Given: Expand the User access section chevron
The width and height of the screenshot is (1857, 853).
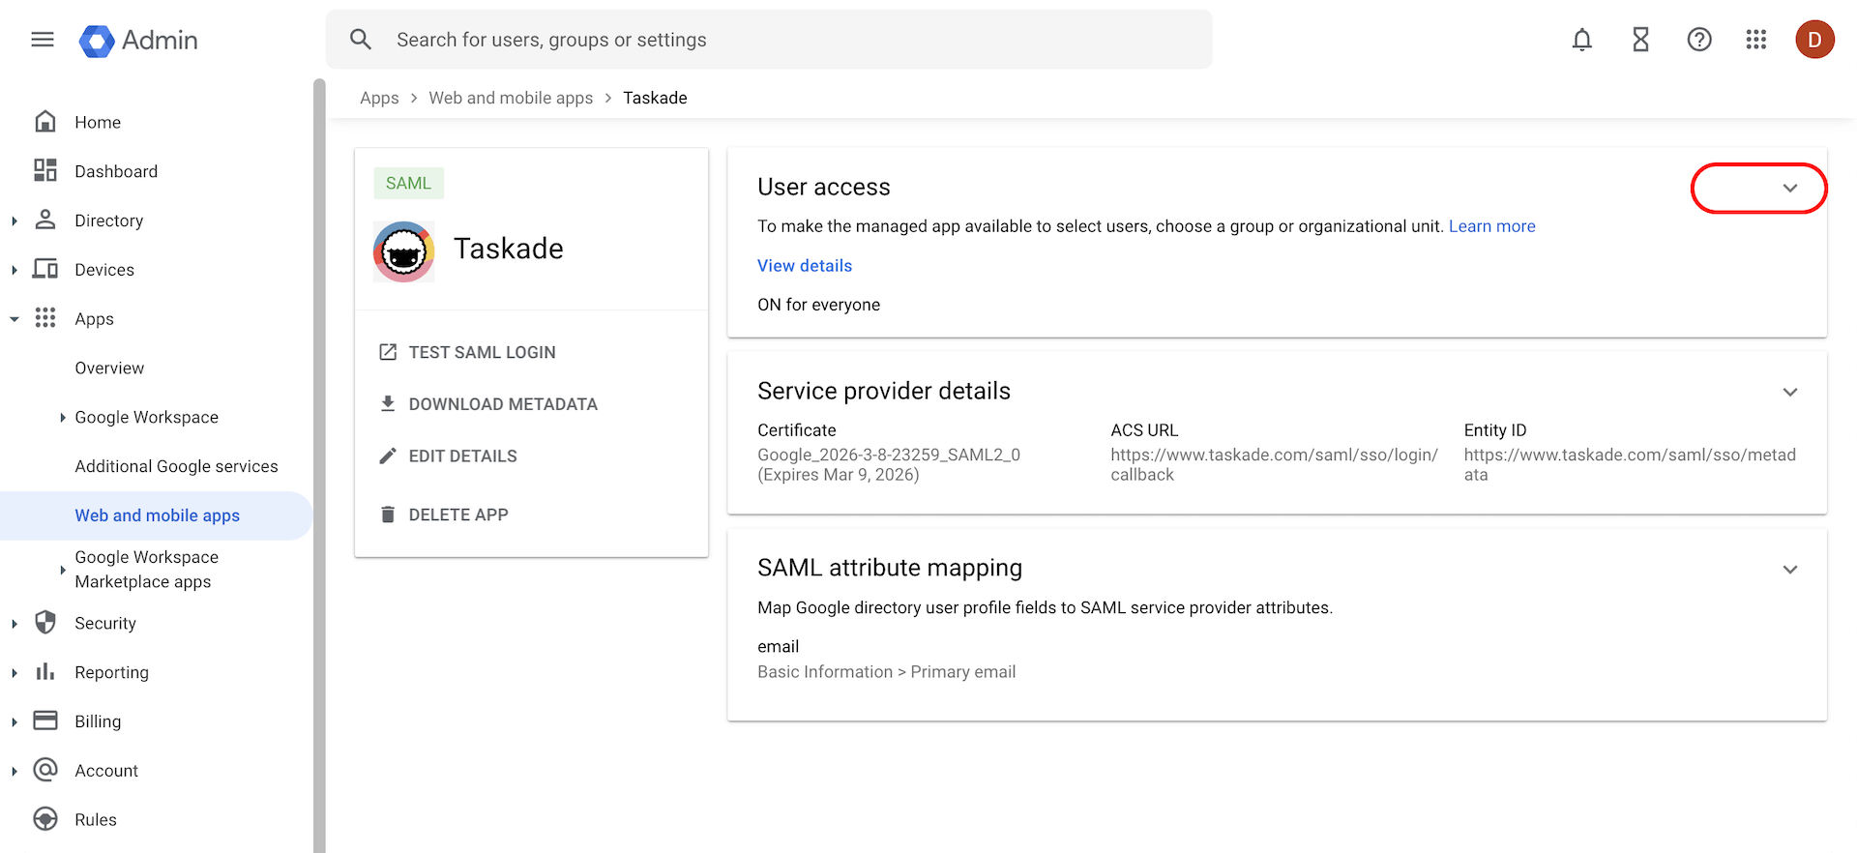Looking at the screenshot, I should tap(1790, 189).
